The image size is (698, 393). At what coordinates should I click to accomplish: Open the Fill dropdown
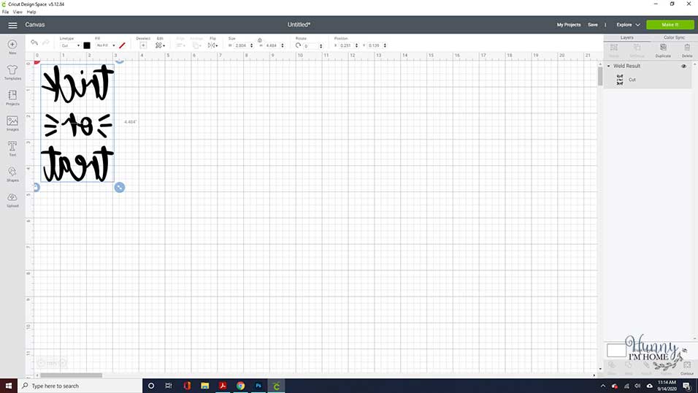[106, 45]
